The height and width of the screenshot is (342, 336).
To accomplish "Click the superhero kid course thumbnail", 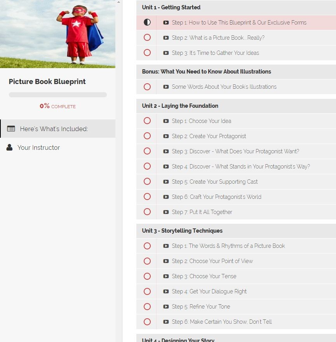I will point(58,34).
